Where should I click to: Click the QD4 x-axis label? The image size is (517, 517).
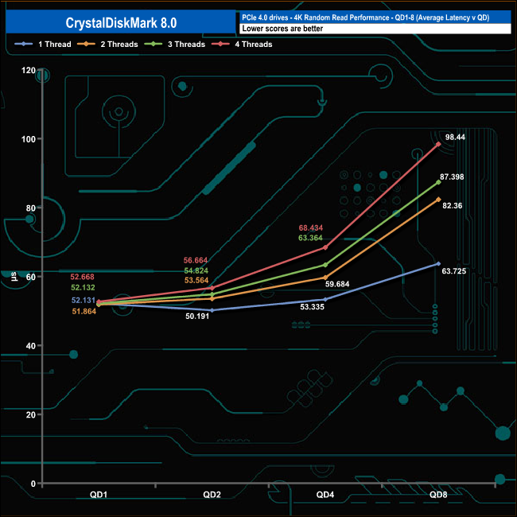click(x=325, y=495)
